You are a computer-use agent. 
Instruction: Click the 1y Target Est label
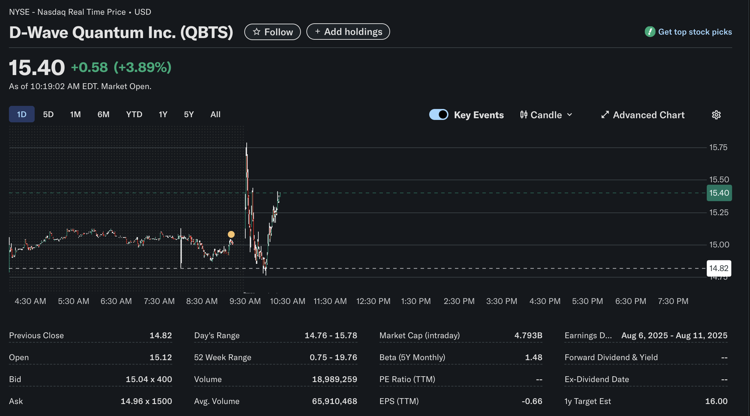click(588, 401)
